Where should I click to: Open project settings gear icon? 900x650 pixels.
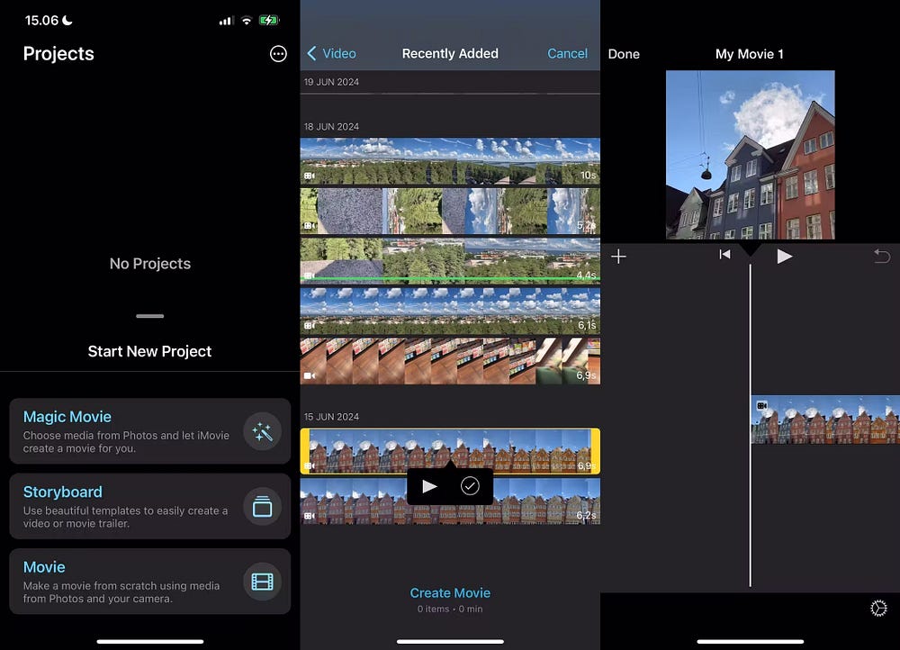pos(878,609)
